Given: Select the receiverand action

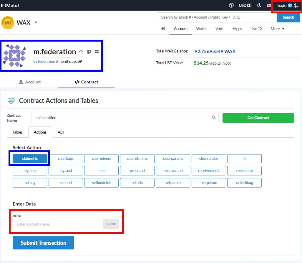Looking at the screenshot, I should click(173, 171).
